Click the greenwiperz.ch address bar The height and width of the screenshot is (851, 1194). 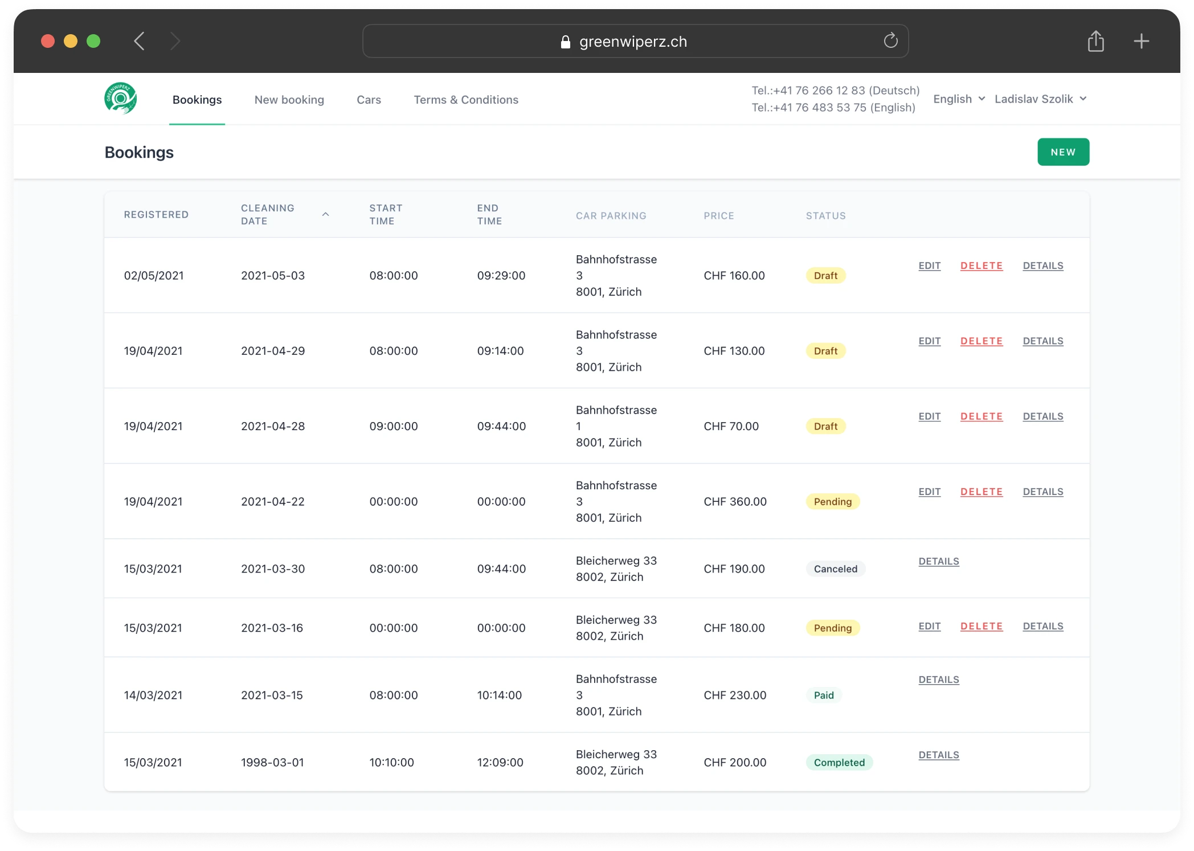(x=635, y=41)
